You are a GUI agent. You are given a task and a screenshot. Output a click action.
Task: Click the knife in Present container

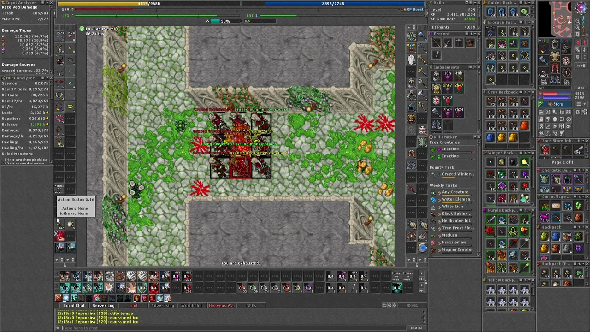coord(436,55)
